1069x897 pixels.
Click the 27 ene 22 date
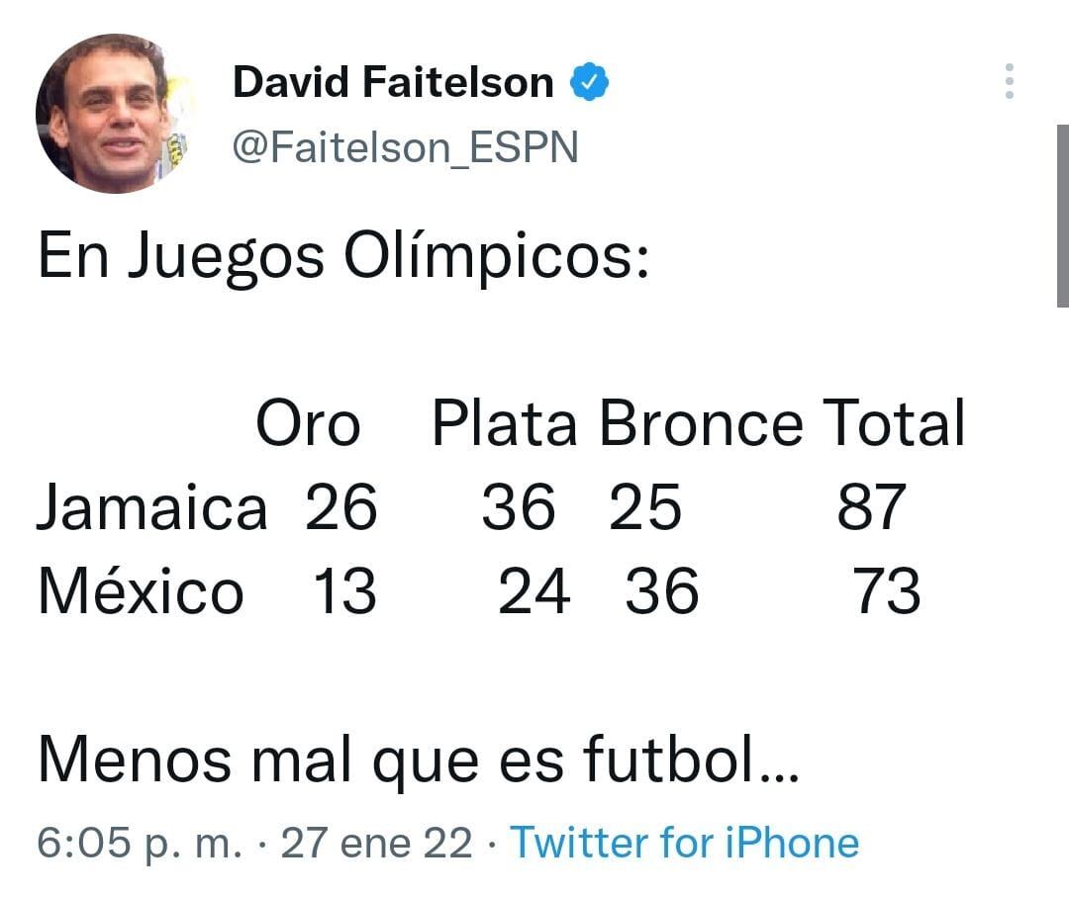point(377,843)
